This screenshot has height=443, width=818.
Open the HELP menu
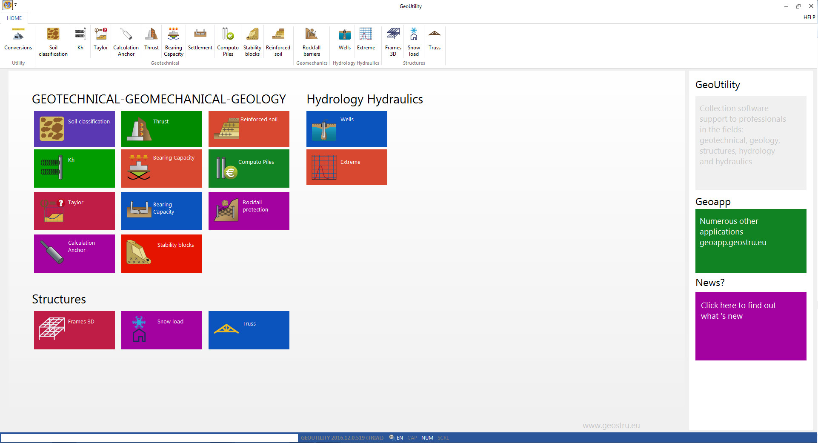point(809,17)
